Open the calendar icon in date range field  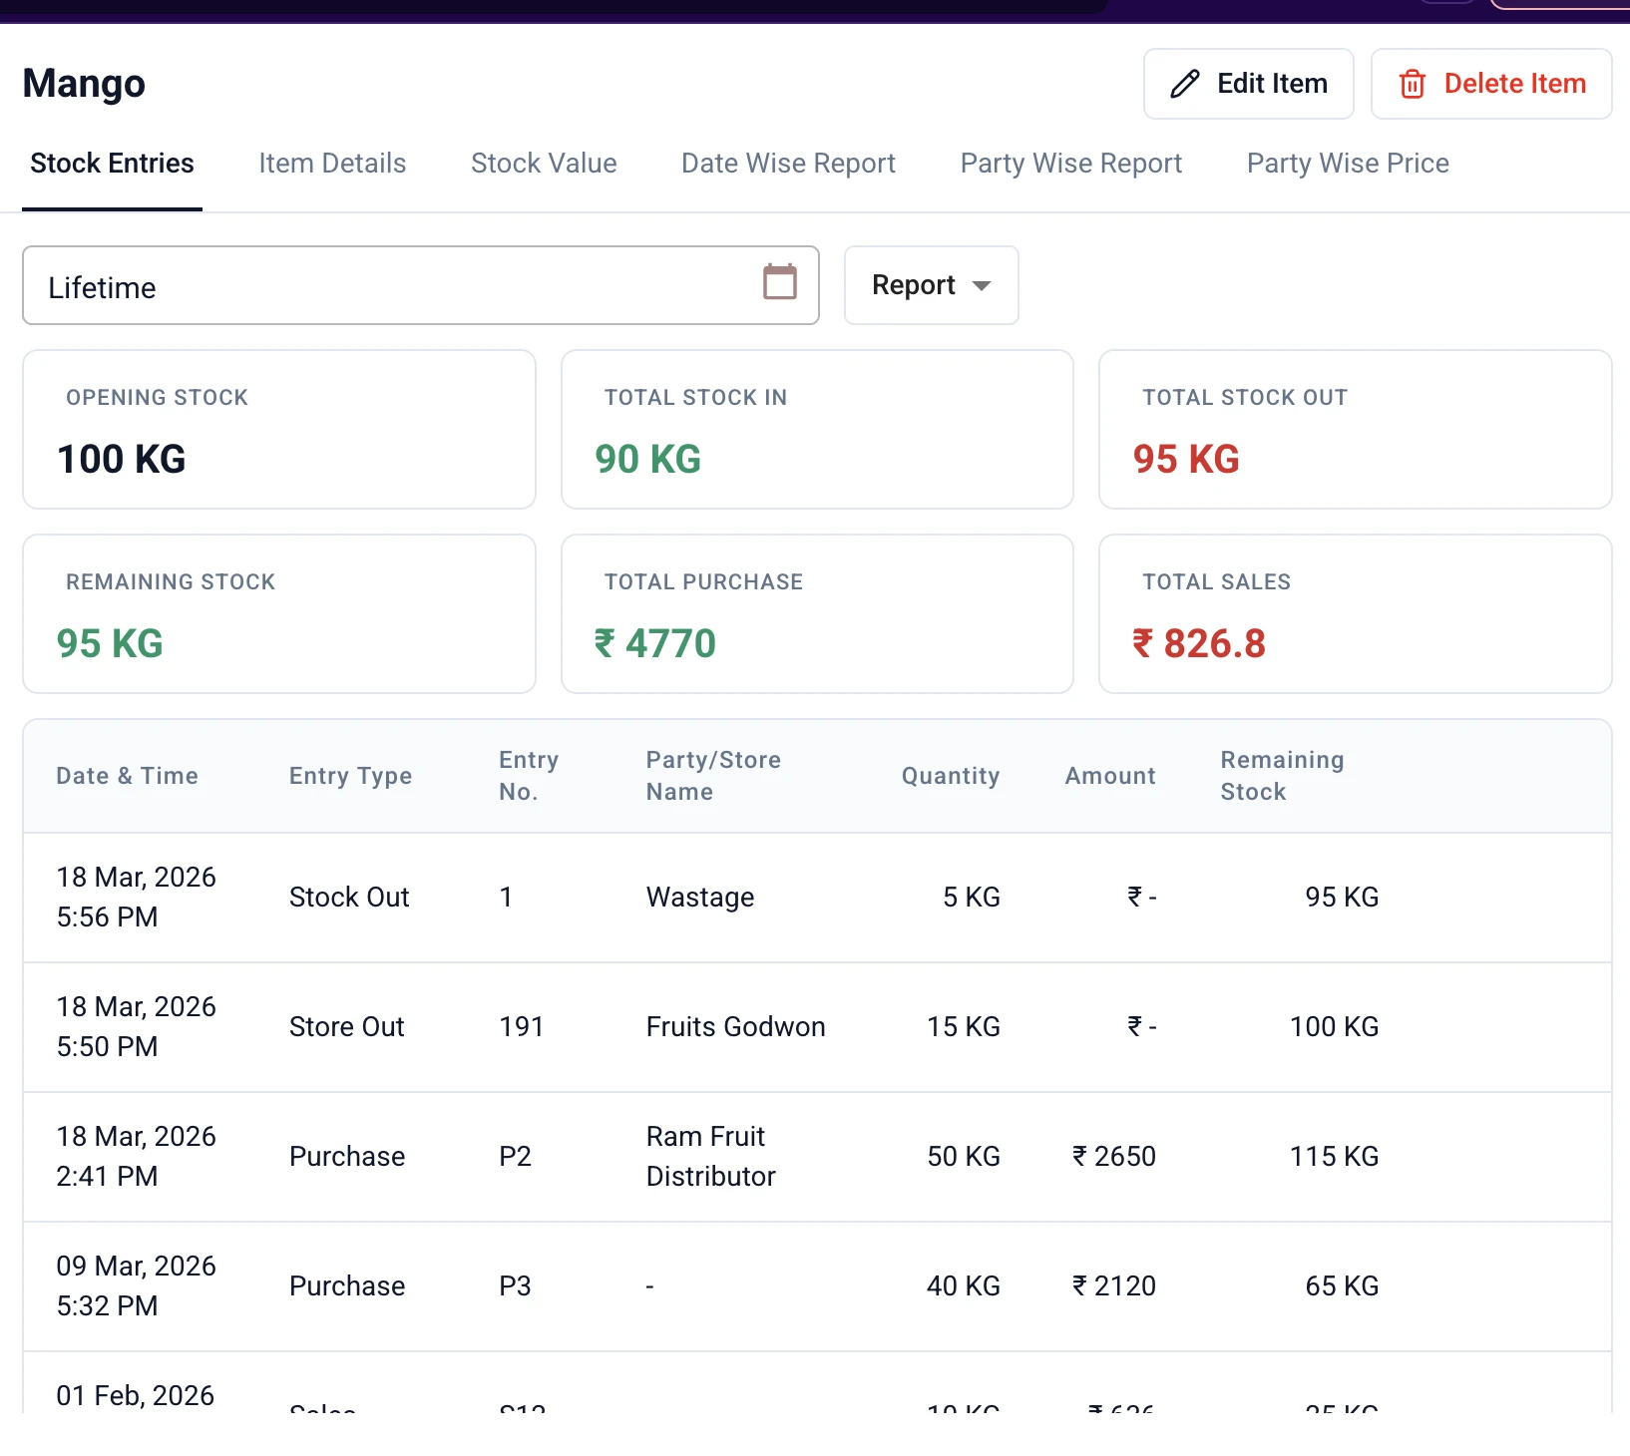(x=780, y=284)
